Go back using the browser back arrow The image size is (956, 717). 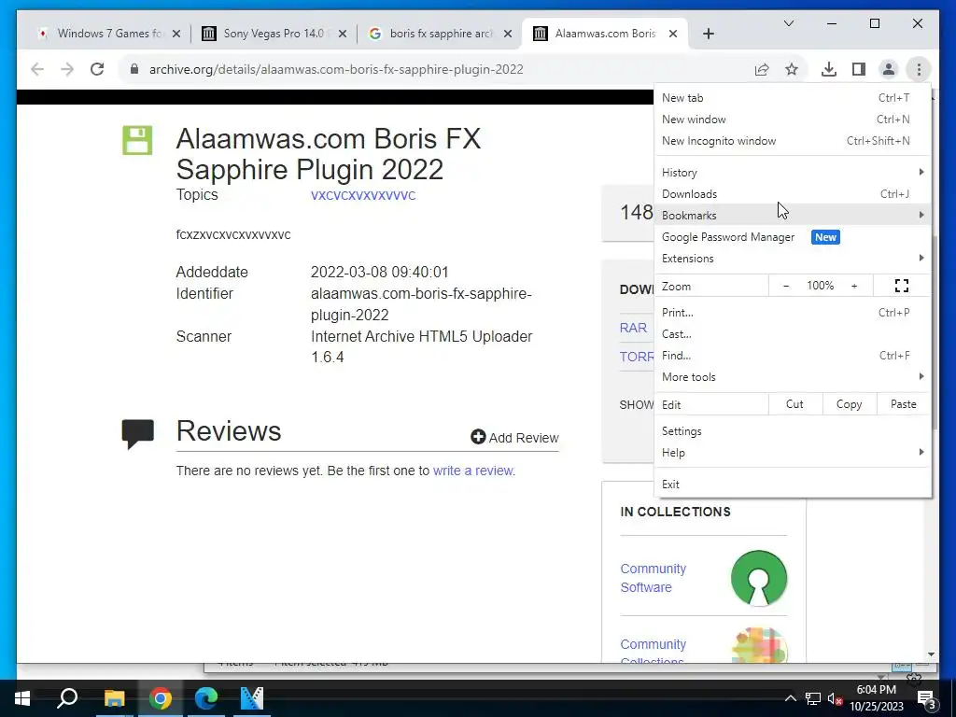coord(37,69)
